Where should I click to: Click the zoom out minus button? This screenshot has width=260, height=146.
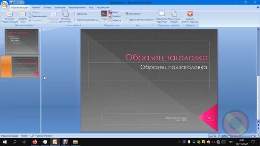click(229, 136)
